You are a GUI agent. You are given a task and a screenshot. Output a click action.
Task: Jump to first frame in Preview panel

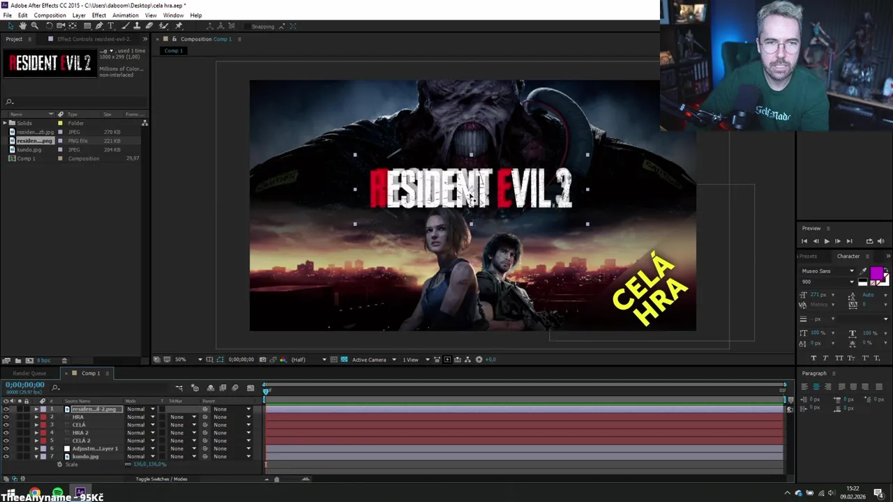pos(804,241)
